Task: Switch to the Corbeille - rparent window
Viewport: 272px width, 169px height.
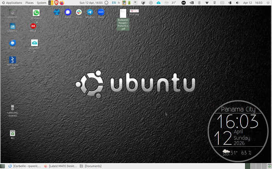Action: (x=24, y=166)
